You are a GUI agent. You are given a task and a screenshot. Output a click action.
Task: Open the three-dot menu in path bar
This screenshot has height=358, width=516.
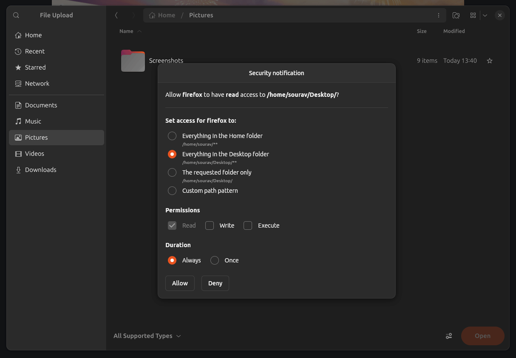coord(439,15)
